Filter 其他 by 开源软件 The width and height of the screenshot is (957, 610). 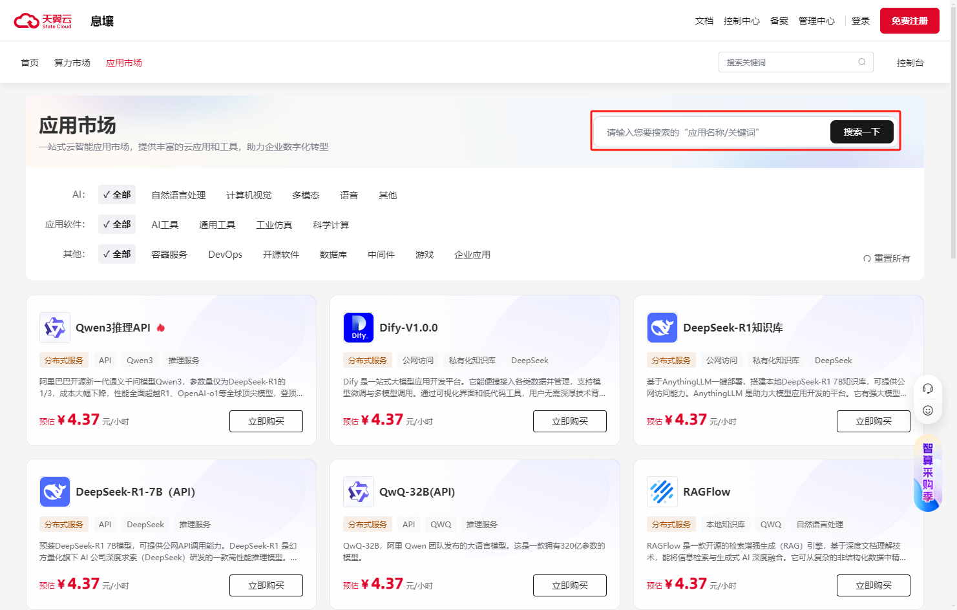pos(281,255)
